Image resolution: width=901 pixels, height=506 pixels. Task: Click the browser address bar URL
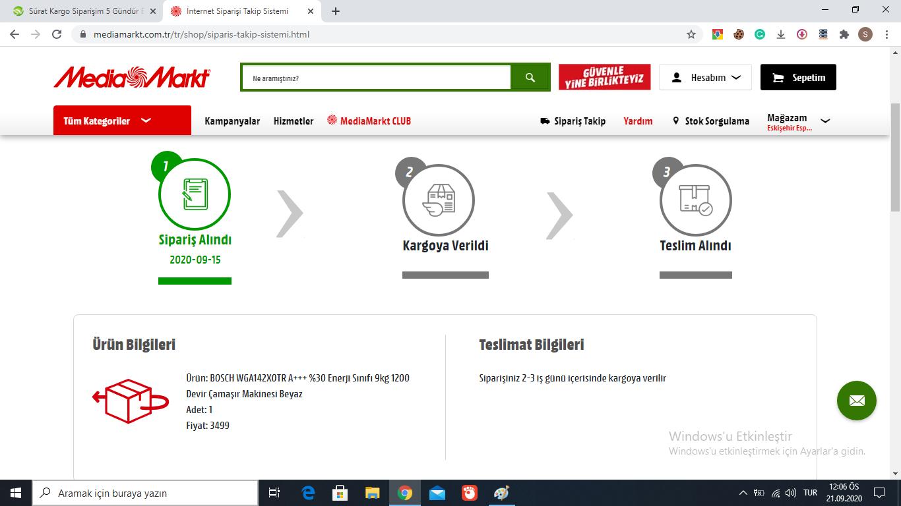tap(201, 34)
